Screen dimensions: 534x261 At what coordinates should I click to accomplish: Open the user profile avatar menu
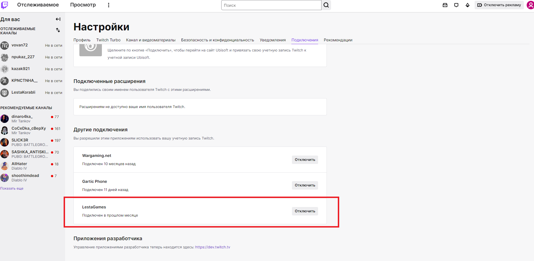click(530, 5)
